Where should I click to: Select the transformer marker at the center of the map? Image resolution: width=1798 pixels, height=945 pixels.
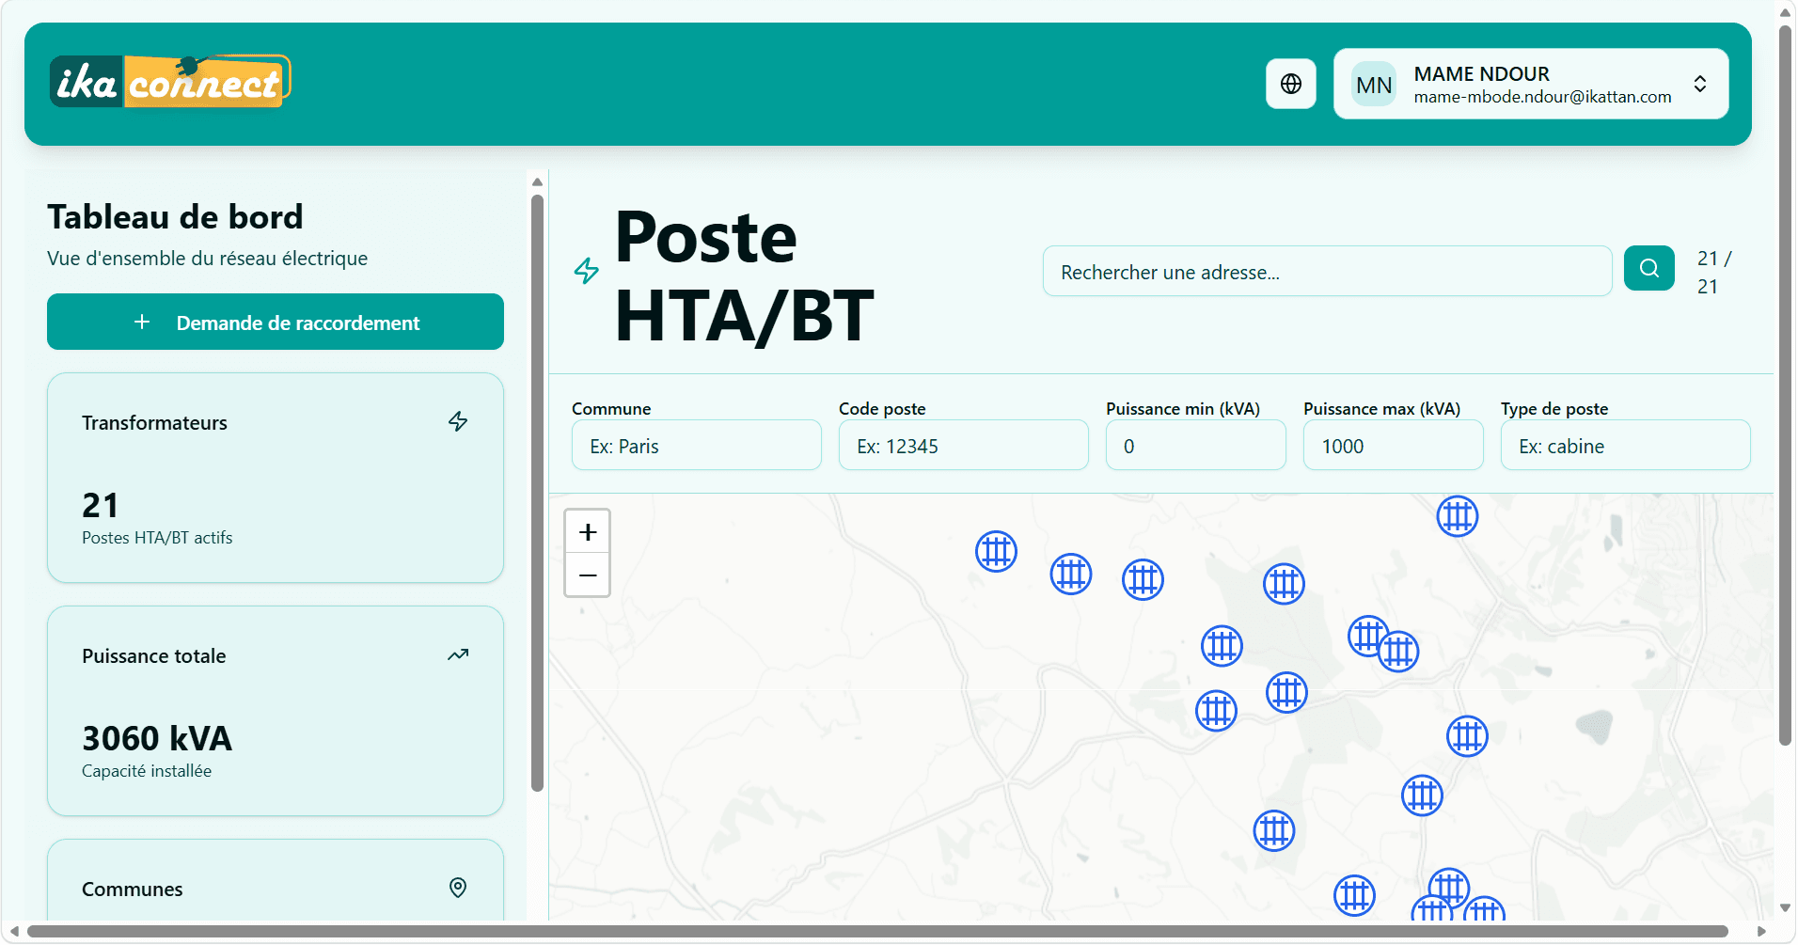point(1287,693)
